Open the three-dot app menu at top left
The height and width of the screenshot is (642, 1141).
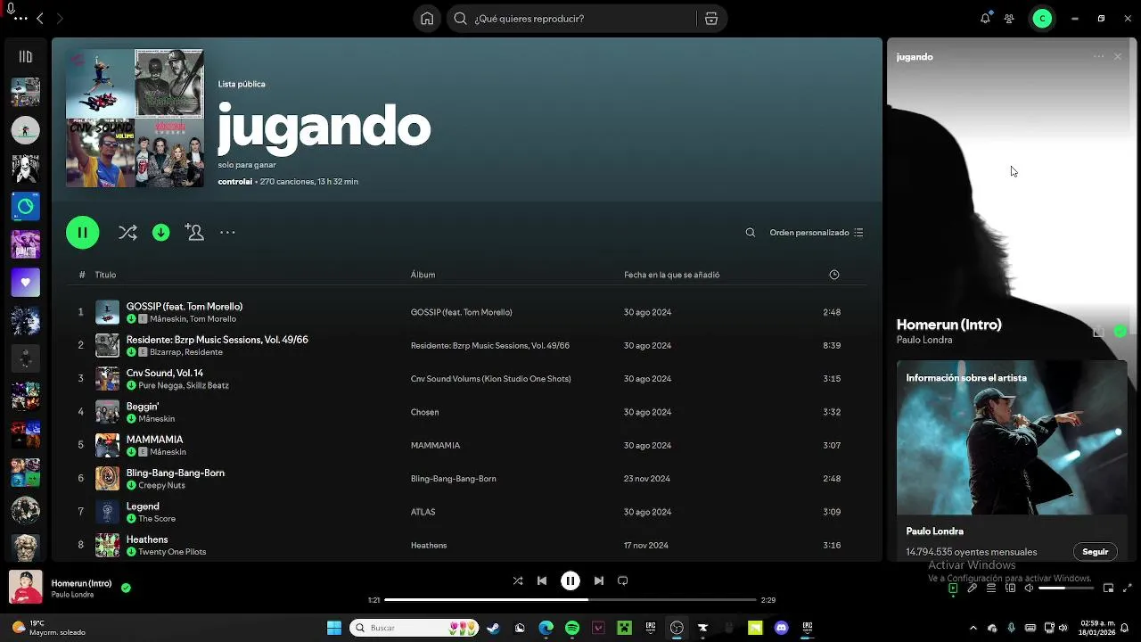tap(21, 19)
